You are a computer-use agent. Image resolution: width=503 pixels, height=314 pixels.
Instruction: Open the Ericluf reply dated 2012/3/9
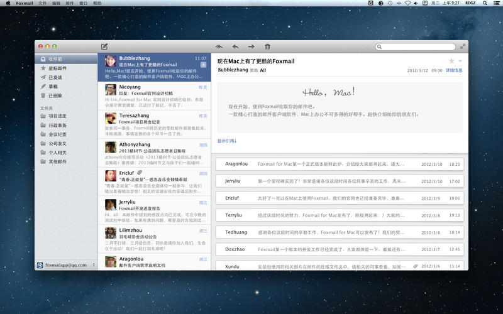click(x=340, y=198)
